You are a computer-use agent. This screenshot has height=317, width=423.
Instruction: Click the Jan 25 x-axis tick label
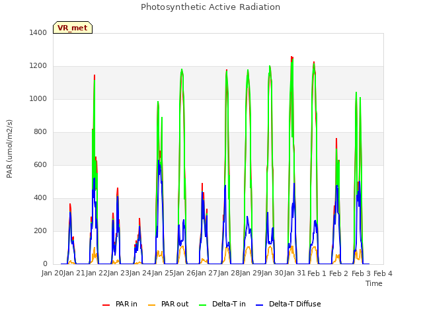[x=163, y=273]
